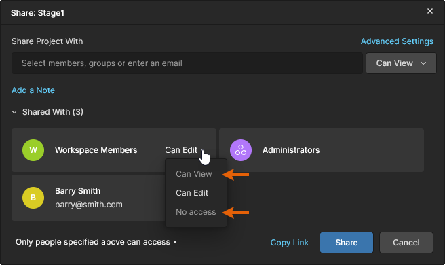The height and width of the screenshot is (265, 445).
Task: Click the Add a Note link
Action: point(33,90)
